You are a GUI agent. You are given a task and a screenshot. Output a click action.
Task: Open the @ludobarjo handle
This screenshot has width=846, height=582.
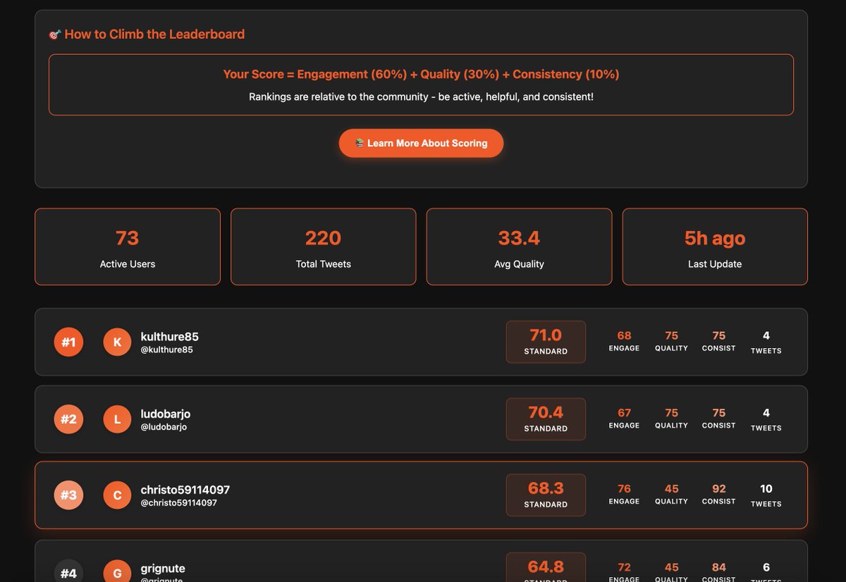tap(164, 427)
